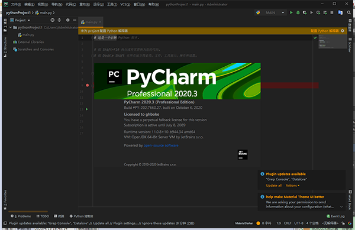Run the MAIN configuration with green play
This screenshot has height=230, width=355.
[x=291, y=12]
